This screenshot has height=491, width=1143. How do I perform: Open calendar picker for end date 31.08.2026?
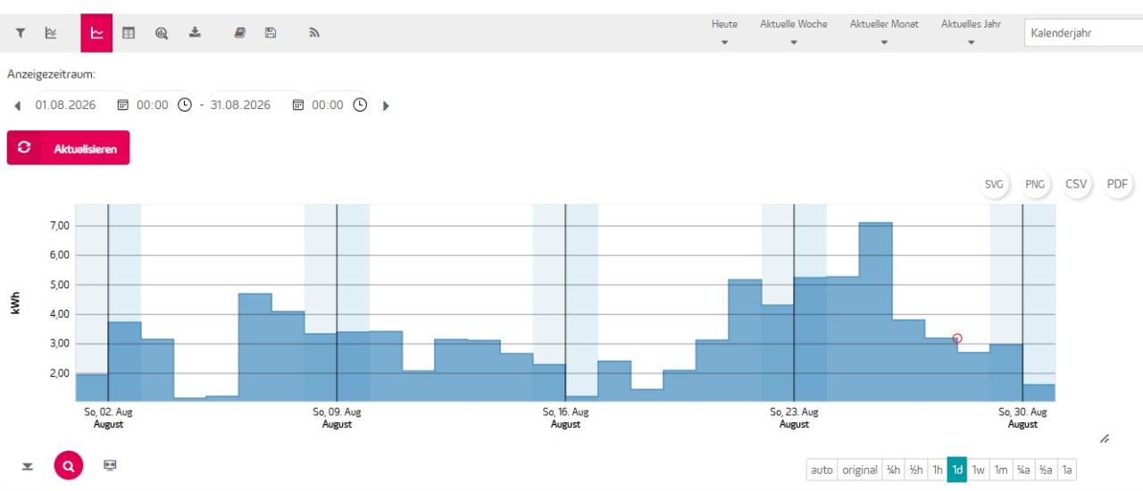298,105
